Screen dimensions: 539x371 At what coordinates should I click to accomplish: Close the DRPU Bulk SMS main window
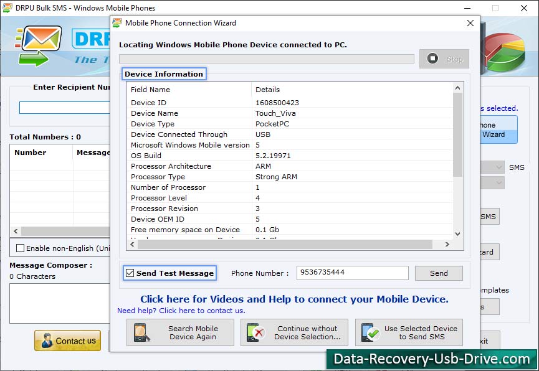click(x=524, y=8)
